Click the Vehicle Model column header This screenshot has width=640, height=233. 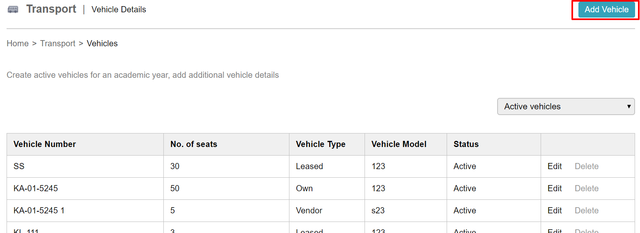coord(406,144)
